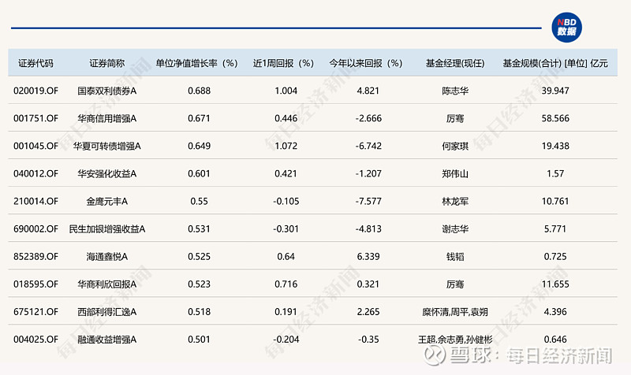Click fund size value 1.57
The height and width of the screenshot is (375, 631).
coord(555,173)
